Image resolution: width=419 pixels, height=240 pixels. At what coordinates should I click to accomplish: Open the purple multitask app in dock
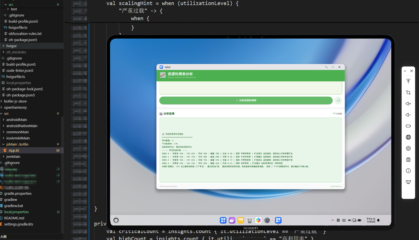tap(232, 220)
